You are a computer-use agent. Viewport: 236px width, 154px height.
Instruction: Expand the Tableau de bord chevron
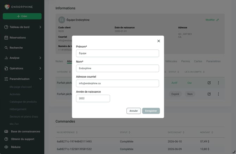click(x=40, y=27)
